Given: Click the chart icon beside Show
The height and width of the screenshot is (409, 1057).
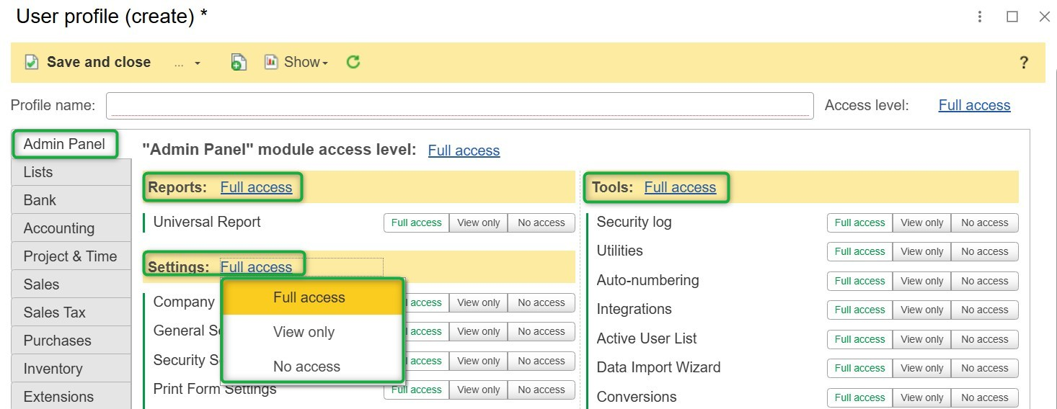Looking at the screenshot, I should coord(271,62).
